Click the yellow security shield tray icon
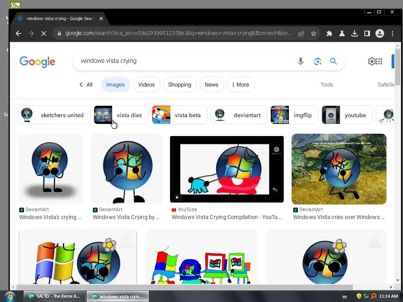This screenshot has height=302, width=403. point(359,296)
